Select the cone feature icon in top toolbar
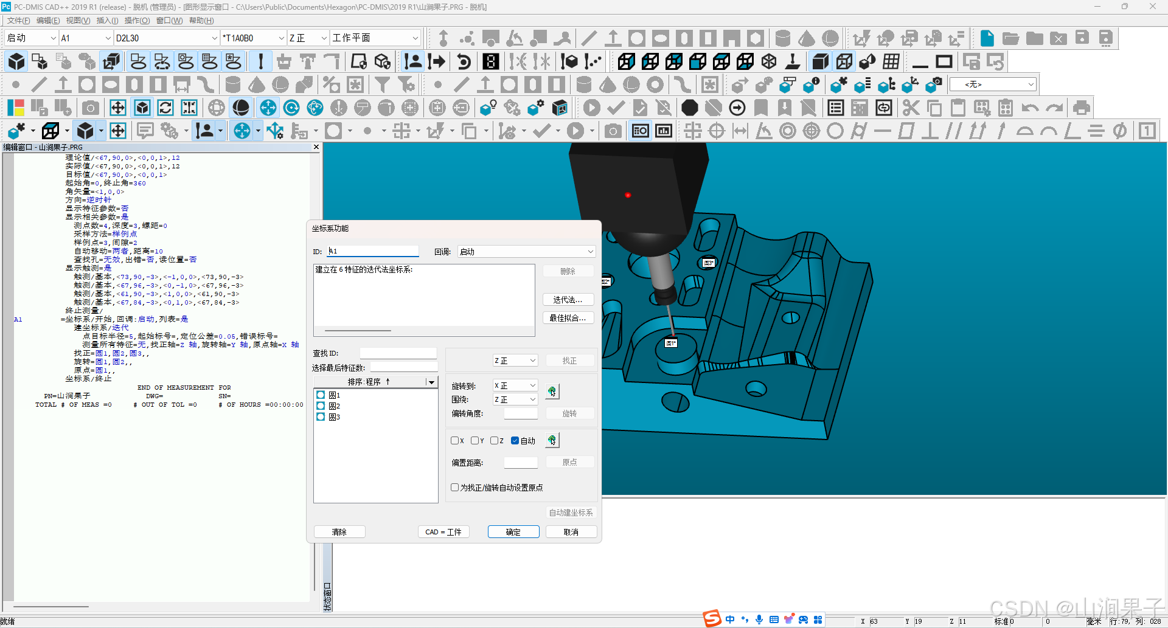The image size is (1168, 628). pyautogui.click(x=807, y=38)
